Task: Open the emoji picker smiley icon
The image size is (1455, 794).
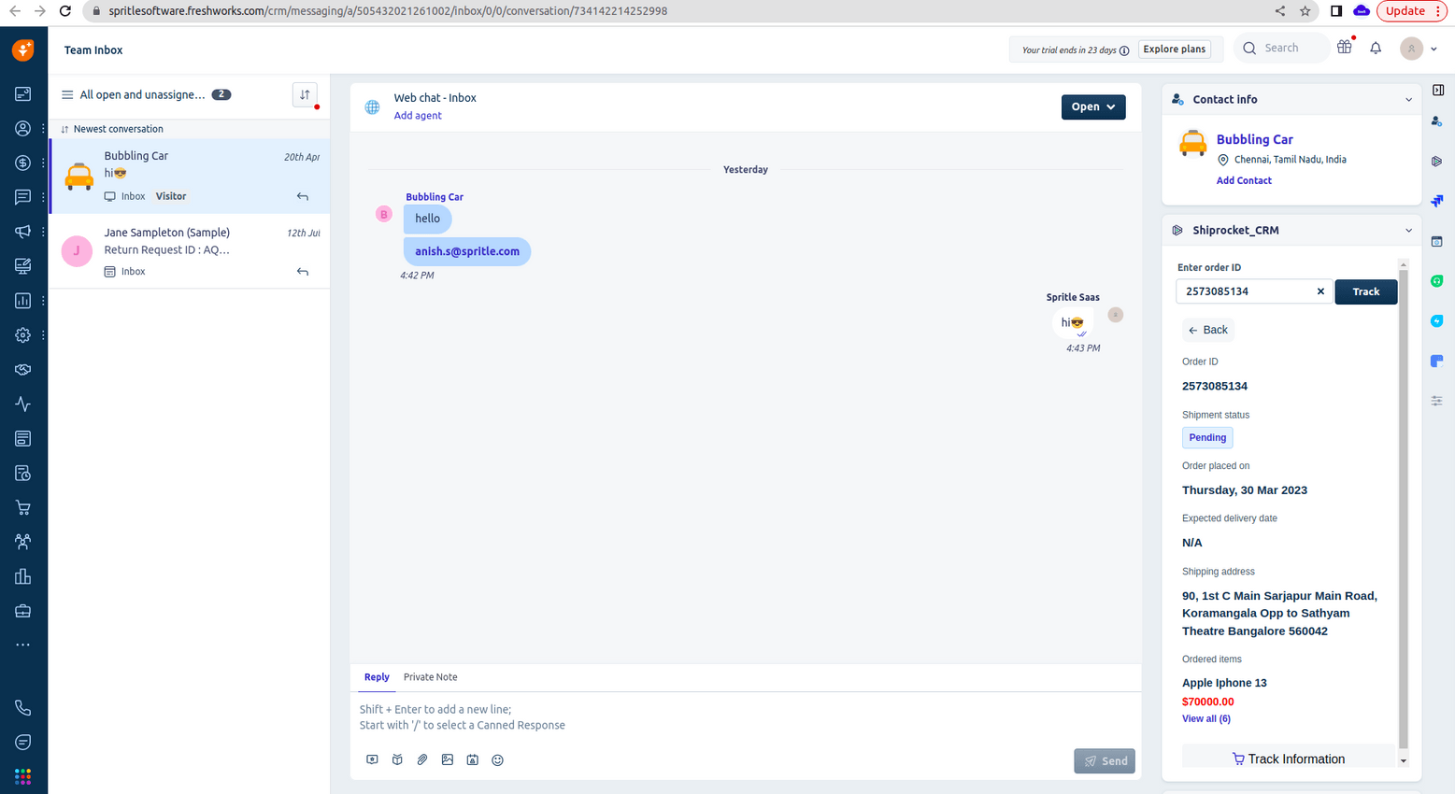Action: [x=498, y=760]
